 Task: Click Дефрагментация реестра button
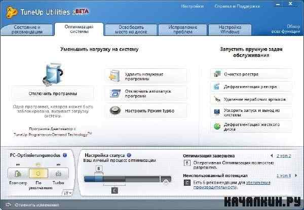click(x=251, y=87)
